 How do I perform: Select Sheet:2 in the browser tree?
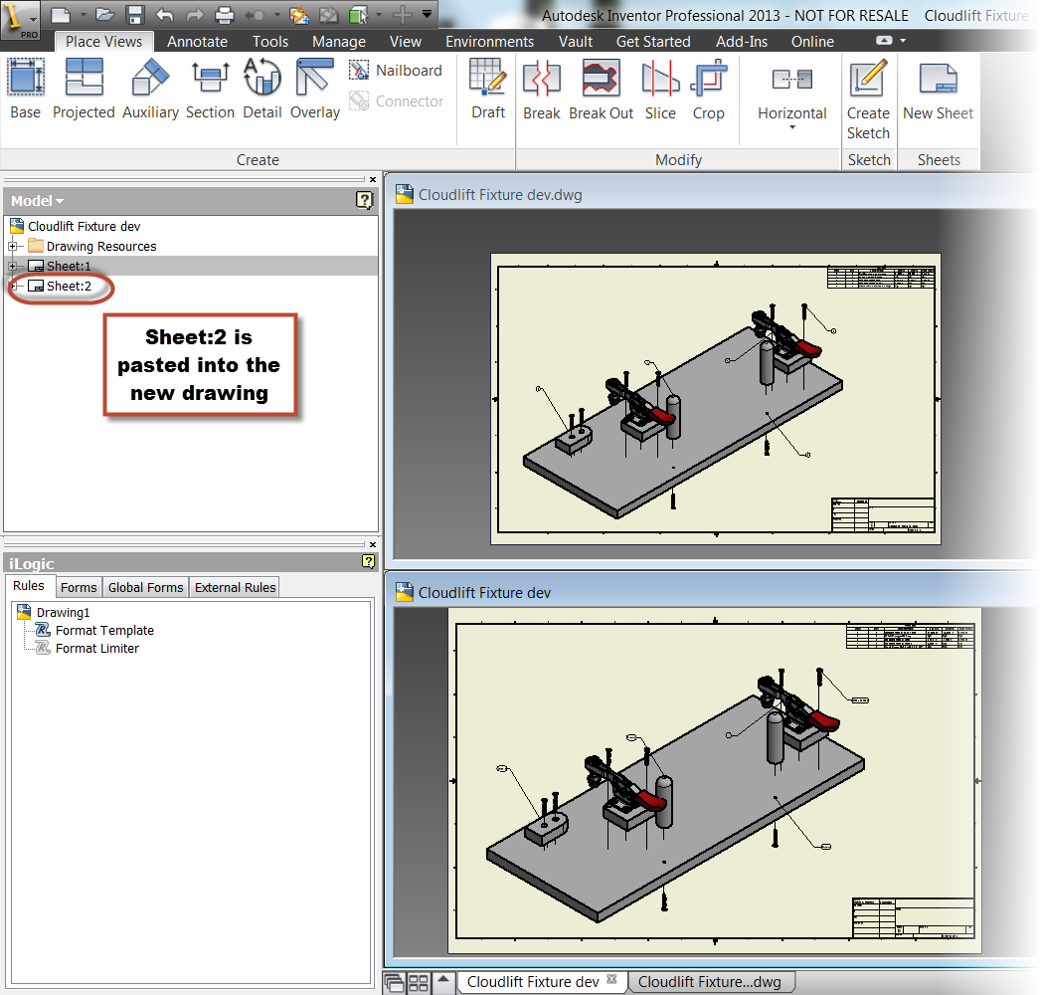click(x=69, y=287)
